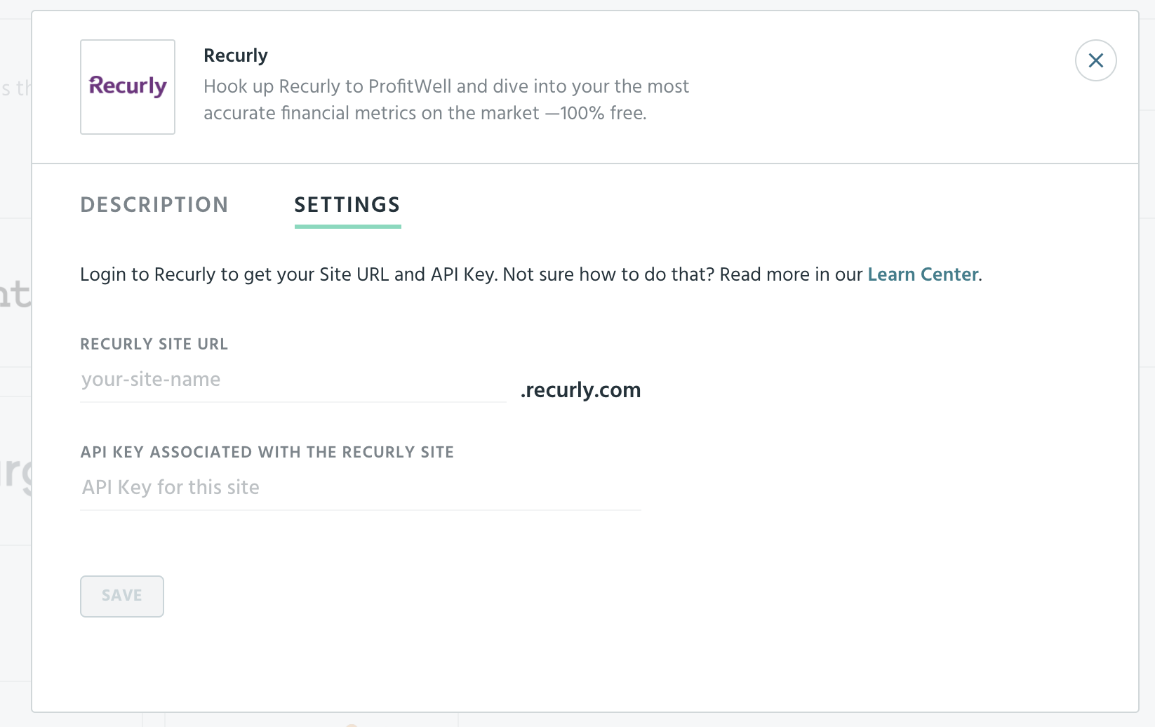The width and height of the screenshot is (1155, 727).
Task: Click the '100% free' text in header
Action: [x=603, y=113]
